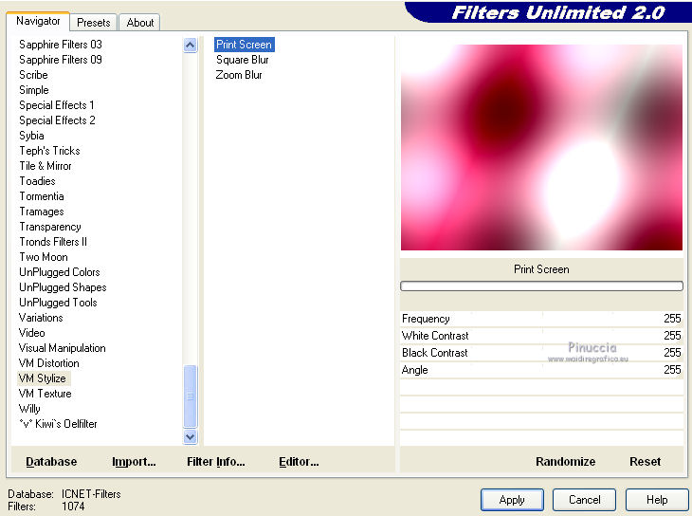
Task: Open the Presets tab
Action: point(94,23)
